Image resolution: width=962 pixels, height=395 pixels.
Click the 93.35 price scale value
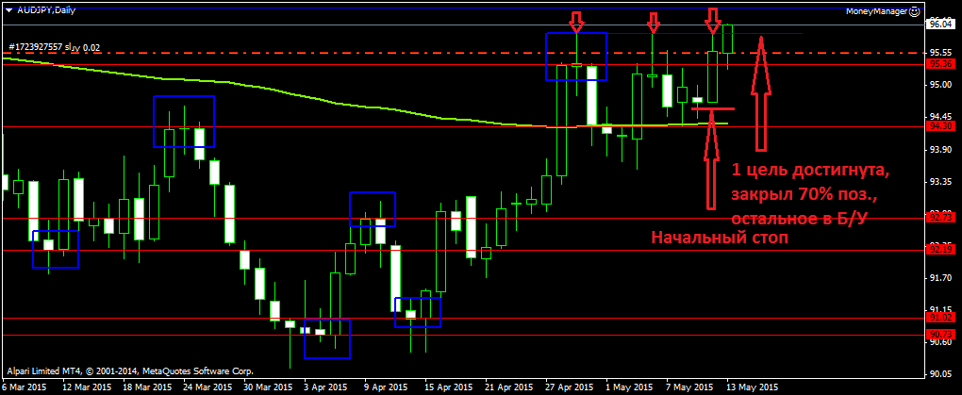tap(940, 182)
